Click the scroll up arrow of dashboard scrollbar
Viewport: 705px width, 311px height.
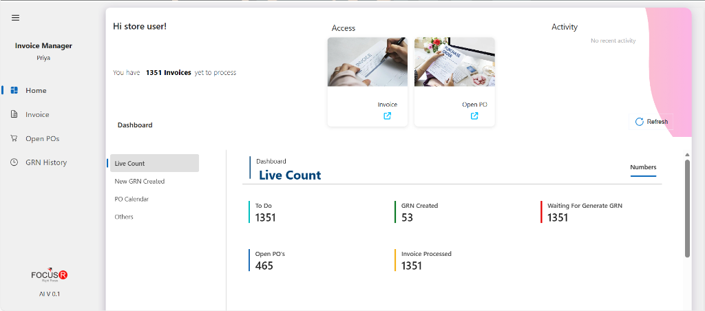point(688,155)
